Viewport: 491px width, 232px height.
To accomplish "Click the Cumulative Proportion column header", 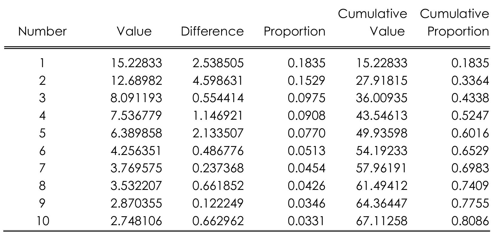I will [454, 23].
